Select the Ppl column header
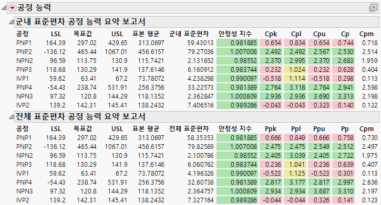The height and width of the screenshot is (205, 381). coord(296,129)
